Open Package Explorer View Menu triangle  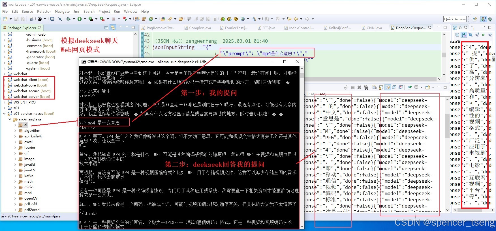point(121,27)
